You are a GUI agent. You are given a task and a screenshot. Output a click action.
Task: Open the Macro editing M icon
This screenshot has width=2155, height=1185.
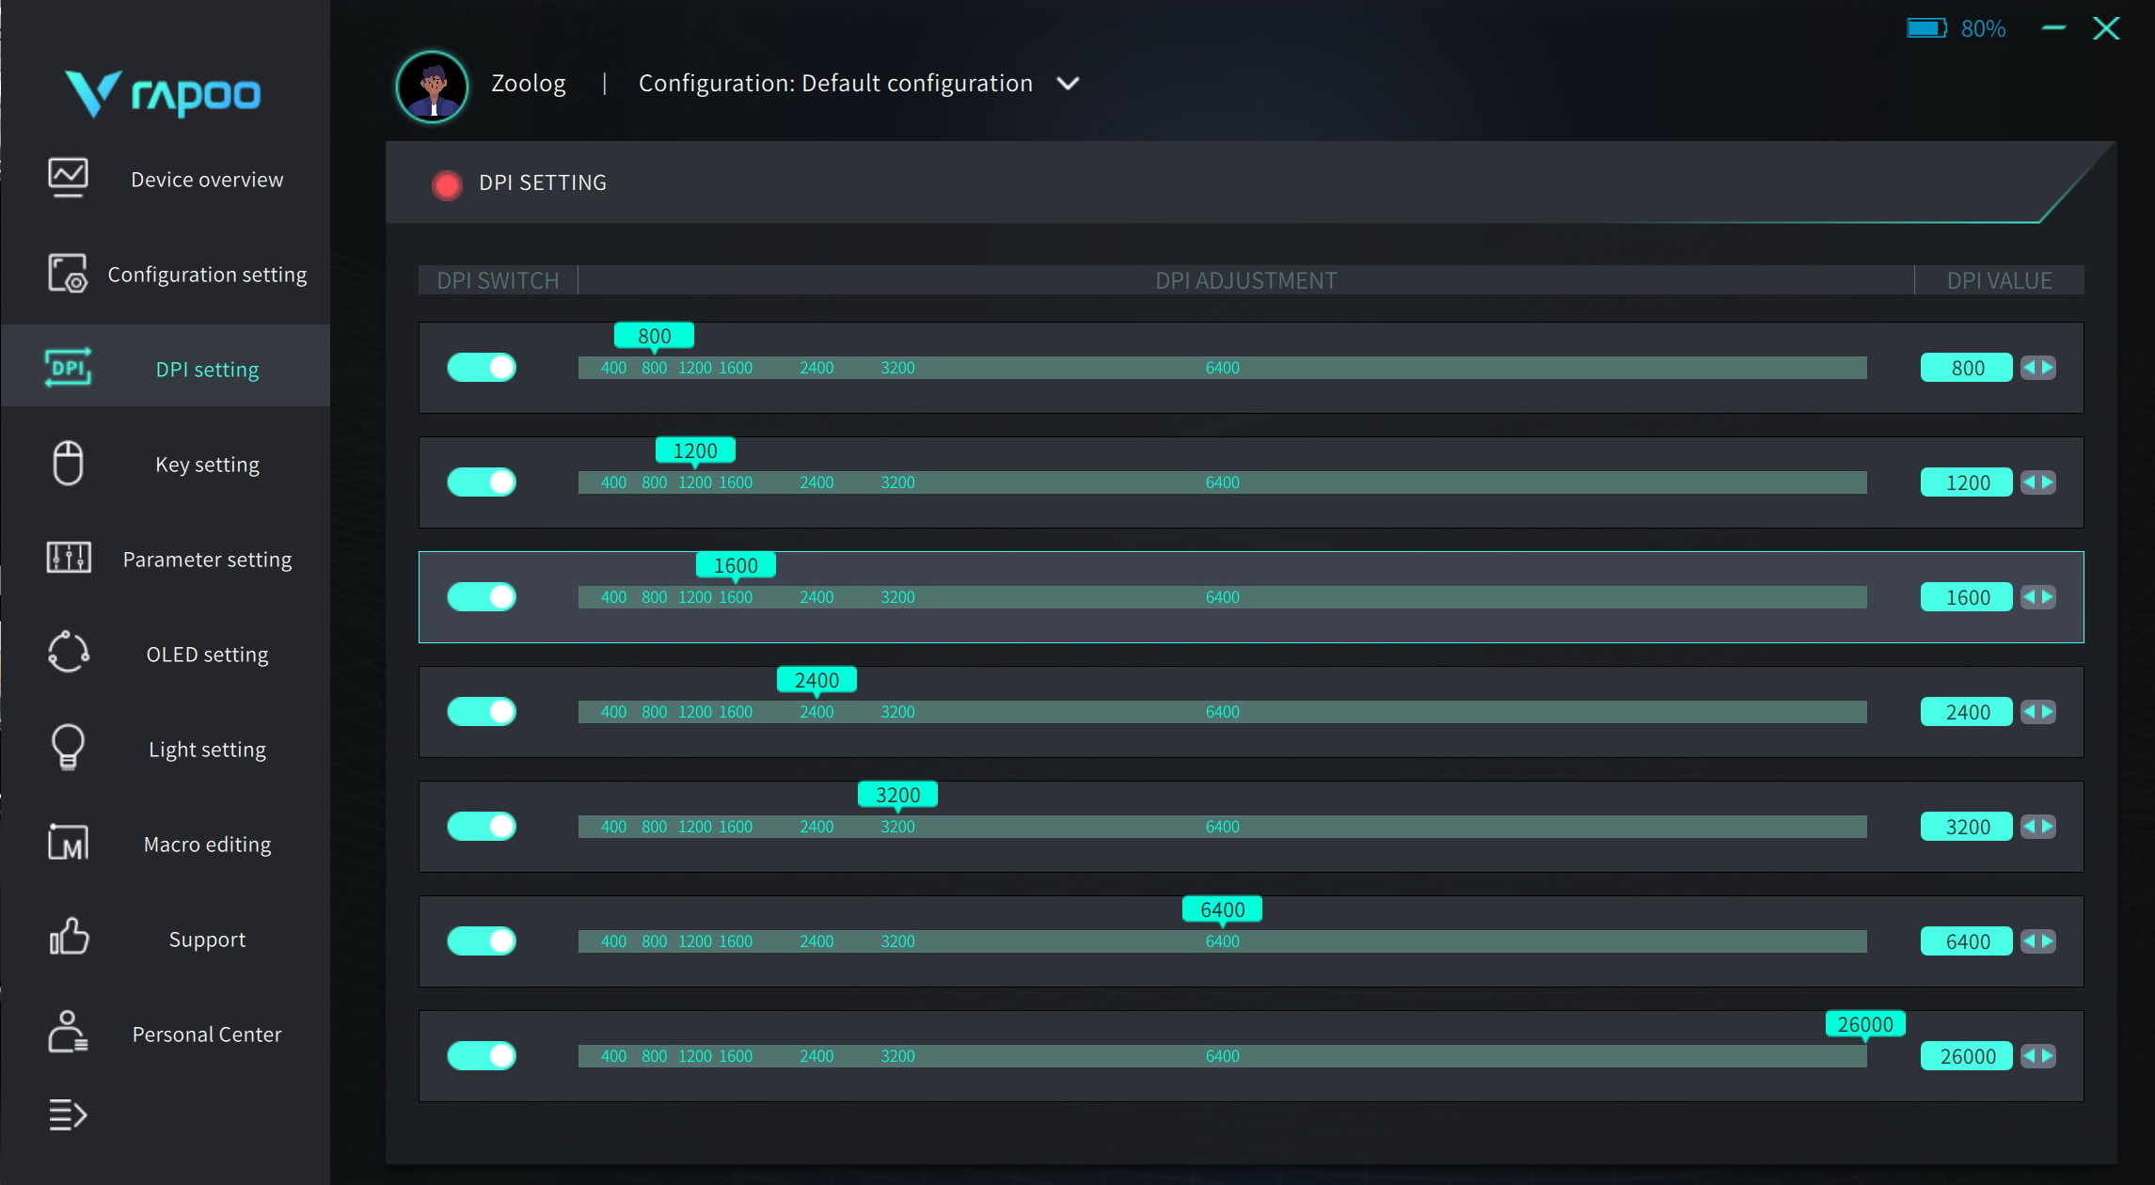coord(68,843)
